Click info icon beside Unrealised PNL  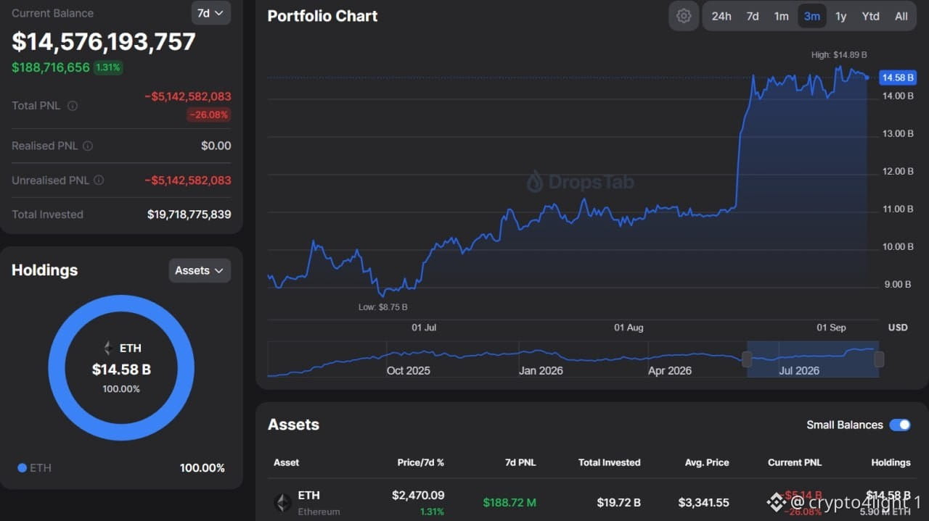(x=99, y=180)
